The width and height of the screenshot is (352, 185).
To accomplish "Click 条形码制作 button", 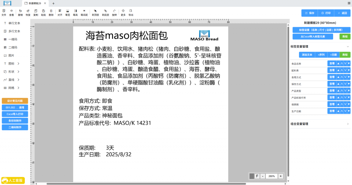I will [15, 121].
